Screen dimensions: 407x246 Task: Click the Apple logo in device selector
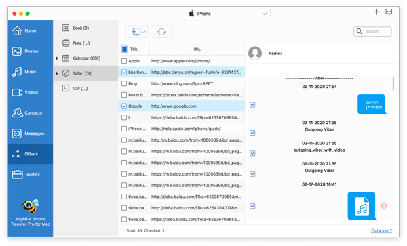pyautogui.click(x=191, y=14)
